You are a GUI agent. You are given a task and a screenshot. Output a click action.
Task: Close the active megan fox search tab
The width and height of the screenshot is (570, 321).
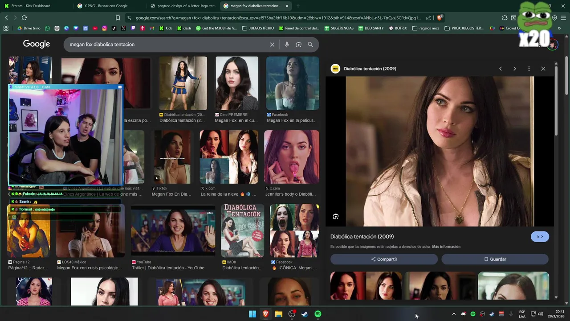[x=287, y=6]
